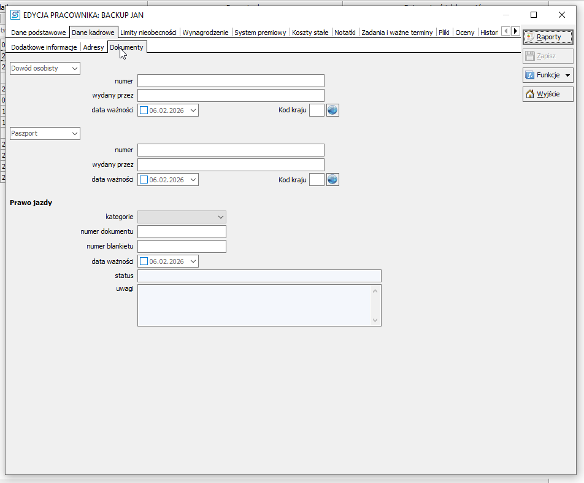Enable the Paszport expiry date checkbox
This screenshot has height=483, width=584.
(x=144, y=180)
